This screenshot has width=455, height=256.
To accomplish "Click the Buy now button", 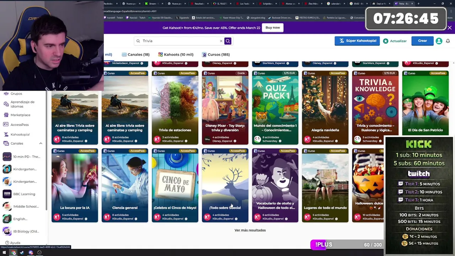I will click(273, 28).
